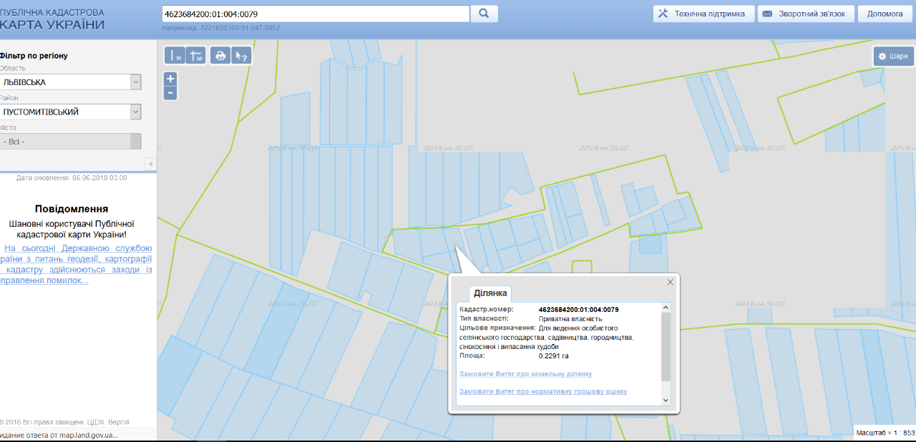Click the print map icon

point(220,56)
